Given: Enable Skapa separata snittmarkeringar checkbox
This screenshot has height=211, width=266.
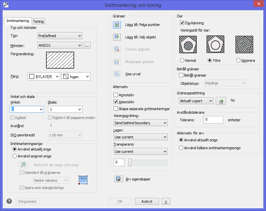Looking at the screenshot, I should 116,109.
